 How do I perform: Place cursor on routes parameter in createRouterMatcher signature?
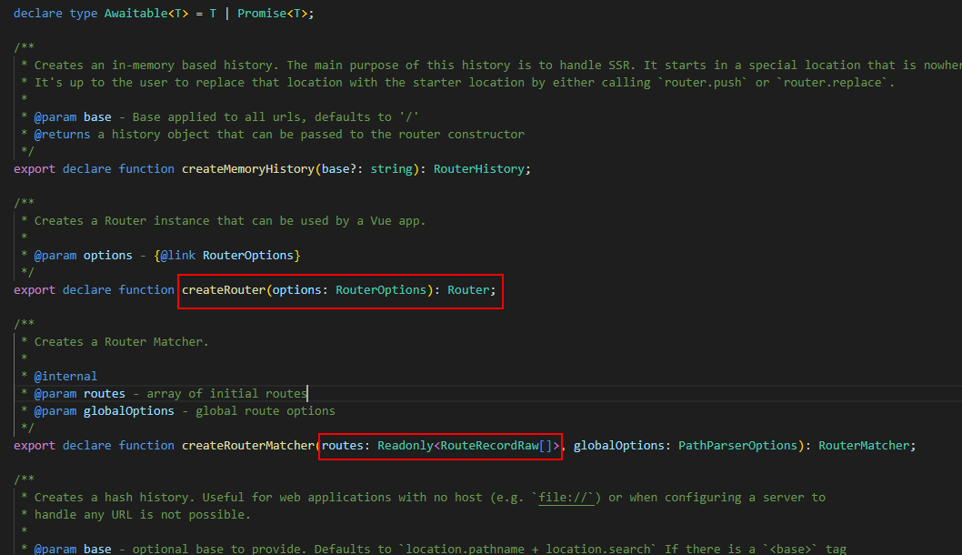[x=343, y=446]
